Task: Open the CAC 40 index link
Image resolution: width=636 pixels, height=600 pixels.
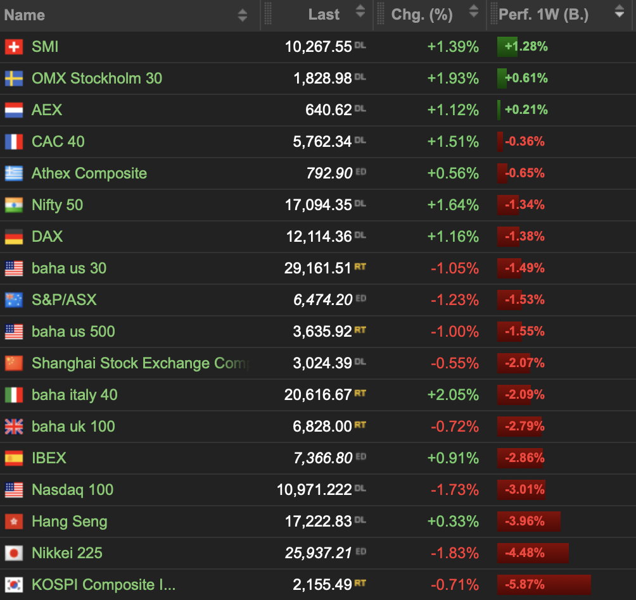Action: click(x=58, y=141)
